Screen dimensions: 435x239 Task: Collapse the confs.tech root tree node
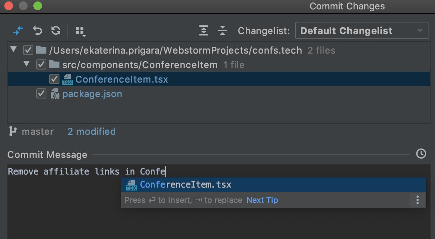[x=14, y=50]
